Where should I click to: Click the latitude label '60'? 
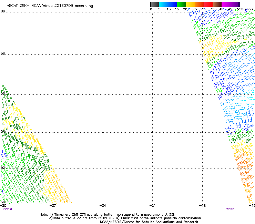tap(3, 11)
